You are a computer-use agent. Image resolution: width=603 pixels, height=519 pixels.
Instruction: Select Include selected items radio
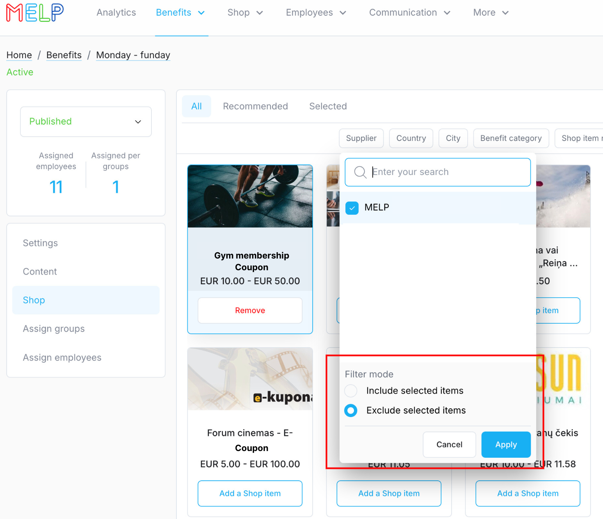(x=351, y=391)
